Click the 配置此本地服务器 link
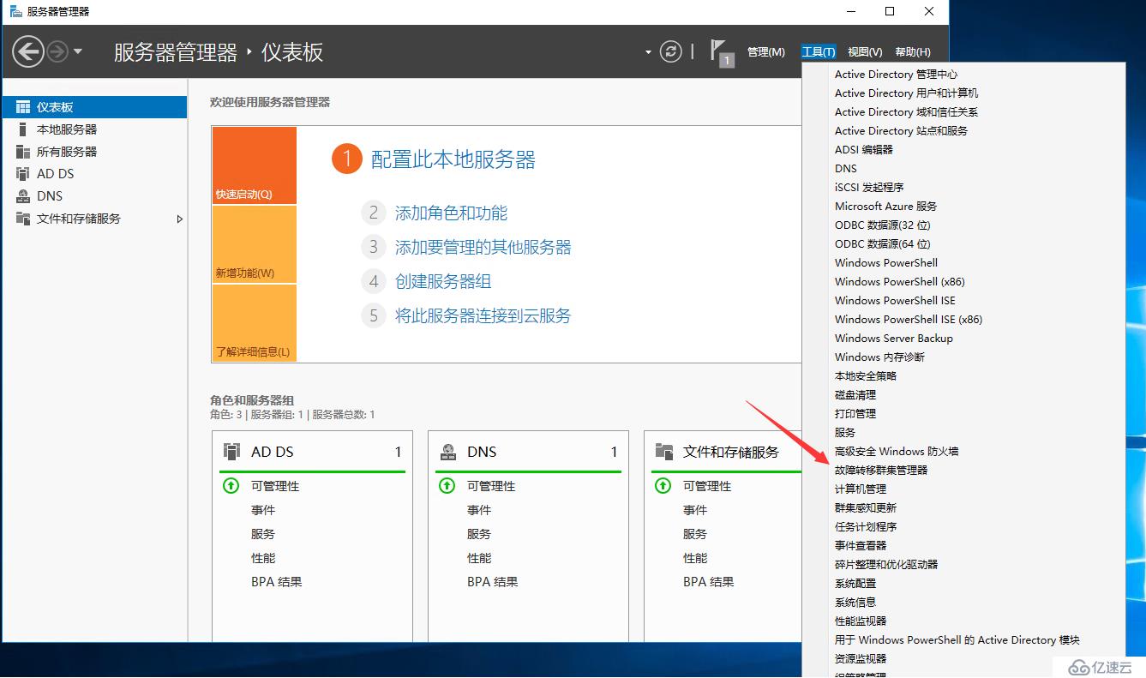 pyautogui.click(x=453, y=159)
